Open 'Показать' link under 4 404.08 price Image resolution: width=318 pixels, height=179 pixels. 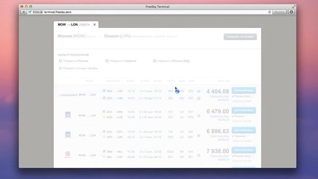click(219, 98)
